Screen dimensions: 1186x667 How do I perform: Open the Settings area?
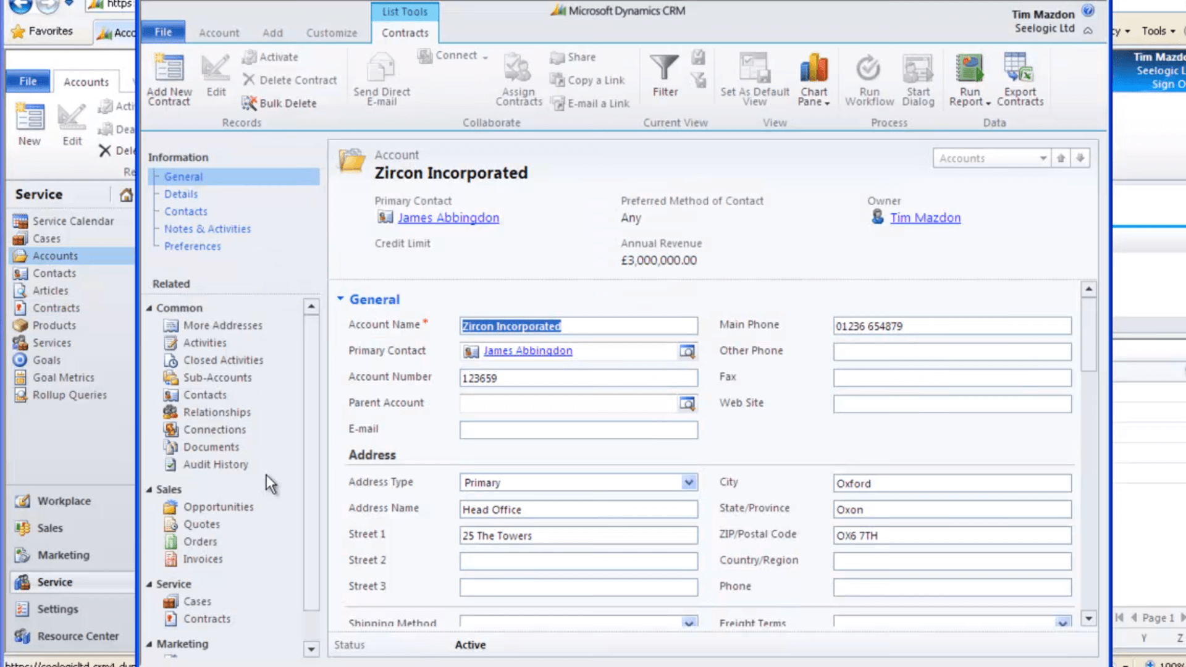[x=48, y=609]
